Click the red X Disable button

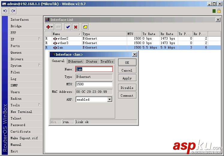click(x=76, y=27)
